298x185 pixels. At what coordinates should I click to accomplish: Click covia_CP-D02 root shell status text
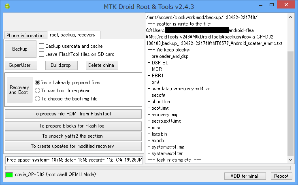[x=55, y=174]
